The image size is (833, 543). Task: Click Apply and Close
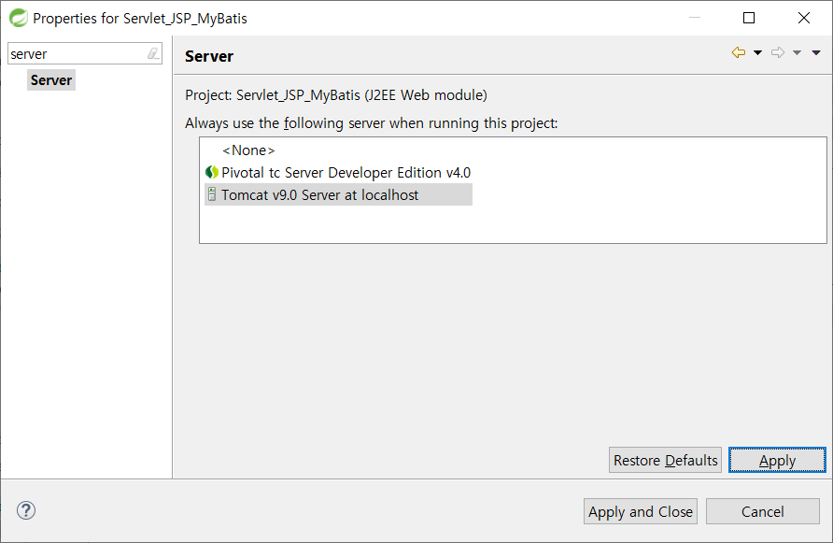640,511
